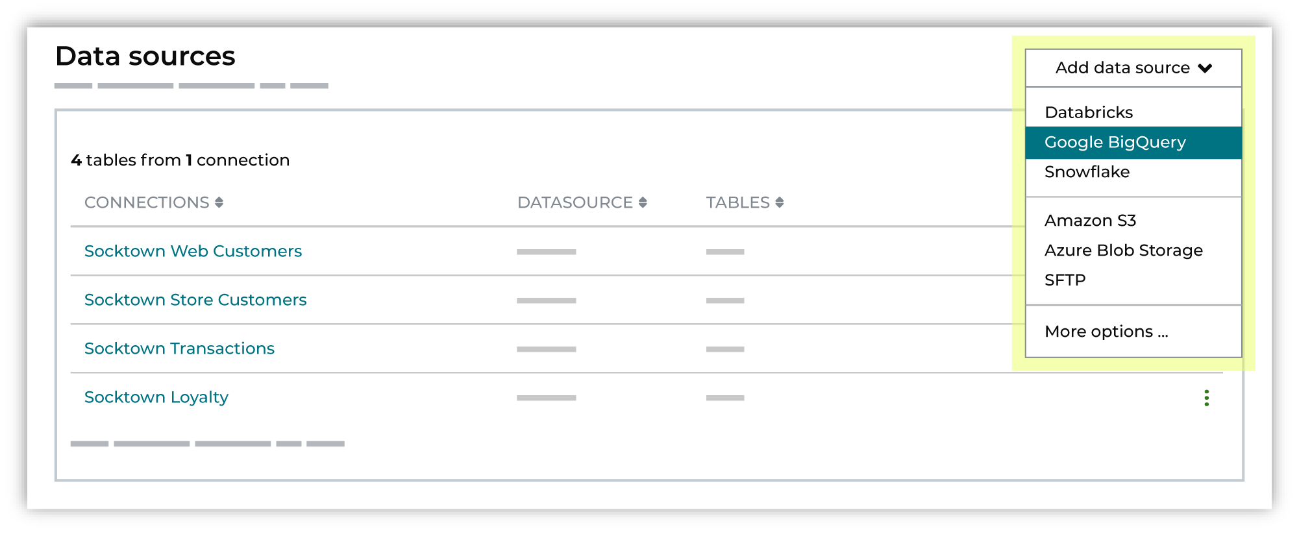
Task: Click the sort icon beside DATASOURCE
Action: tap(642, 202)
